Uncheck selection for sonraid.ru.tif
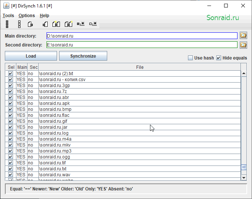 10,163
